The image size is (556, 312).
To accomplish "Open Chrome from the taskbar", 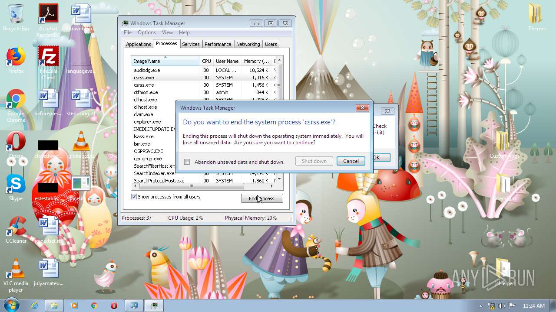I will (94, 305).
